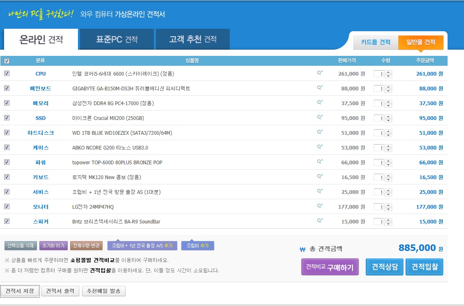Click the SSD quantity input field
The height and width of the screenshot is (306, 464).
point(379,118)
